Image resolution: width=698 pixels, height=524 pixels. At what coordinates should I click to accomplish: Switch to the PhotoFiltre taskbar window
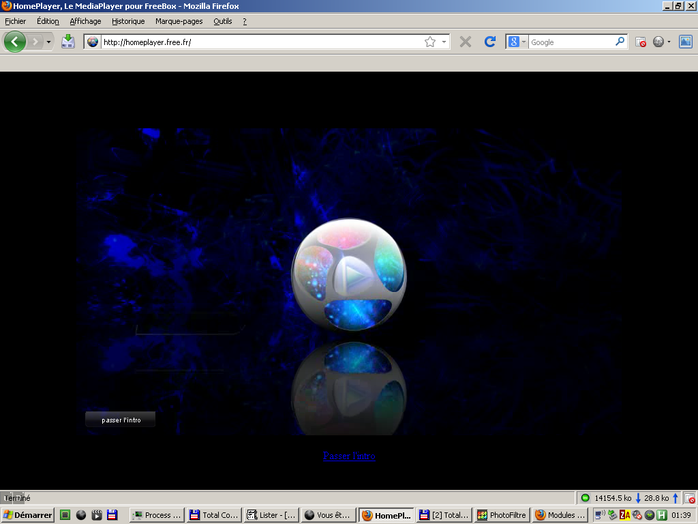(501, 515)
